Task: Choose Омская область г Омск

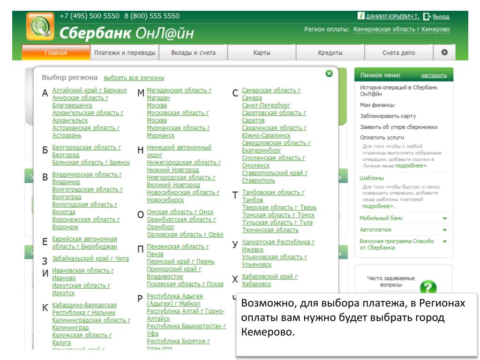Action: [180, 212]
